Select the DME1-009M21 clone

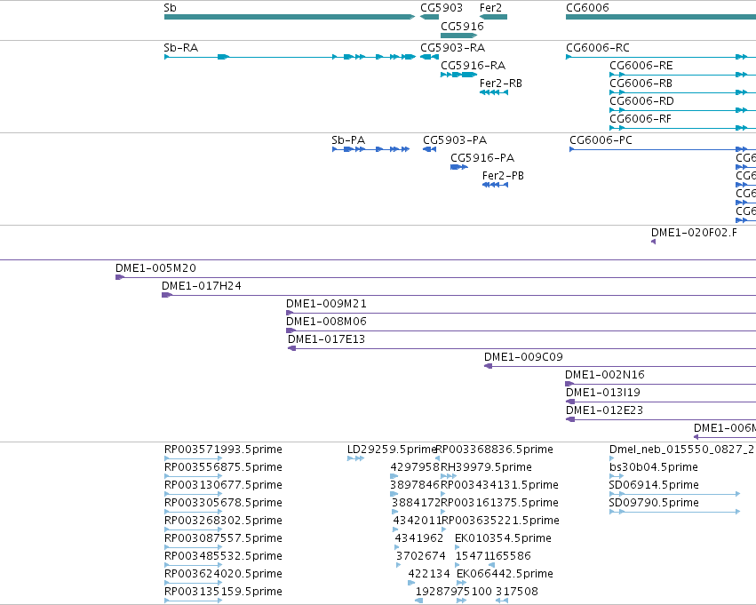click(521, 313)
